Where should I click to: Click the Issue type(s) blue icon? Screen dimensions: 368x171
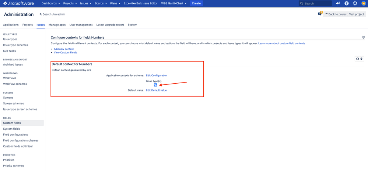(x=155, y=85)
